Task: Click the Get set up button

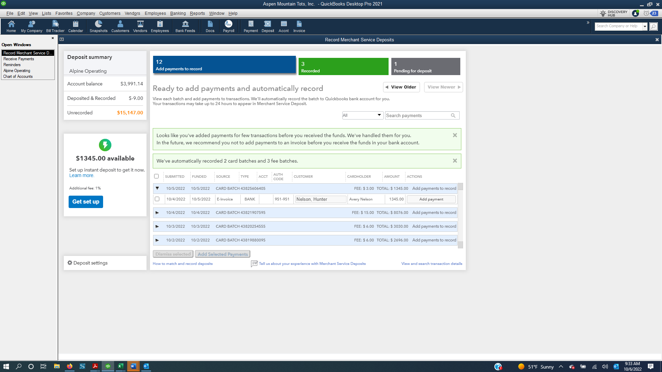Action: (x=86, y=201)
